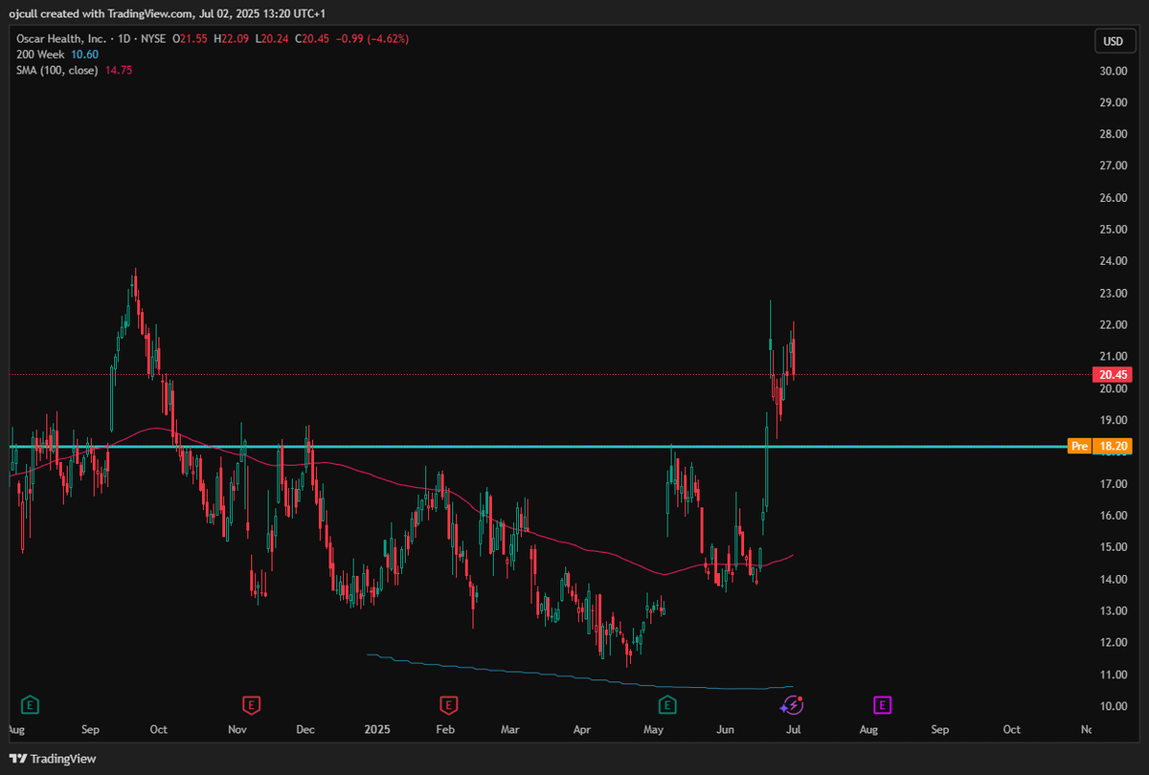Click the Jul time axis label
Image resolution: width=1149 pixels, height=775 pixels.
(x=794, y=729)
